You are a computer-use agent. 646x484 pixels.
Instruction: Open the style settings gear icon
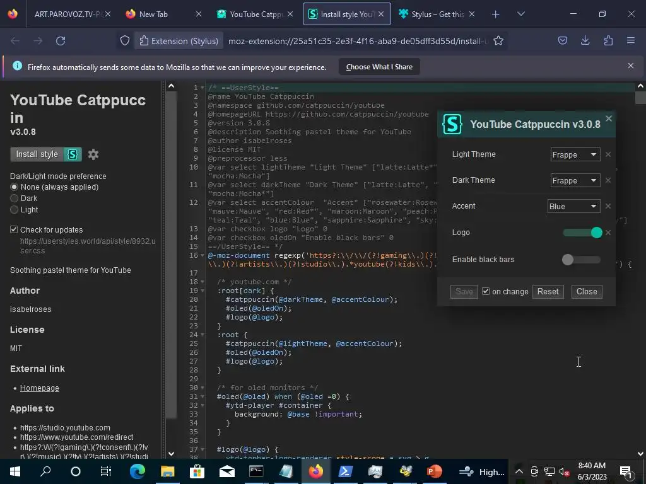tap(93, 154)
